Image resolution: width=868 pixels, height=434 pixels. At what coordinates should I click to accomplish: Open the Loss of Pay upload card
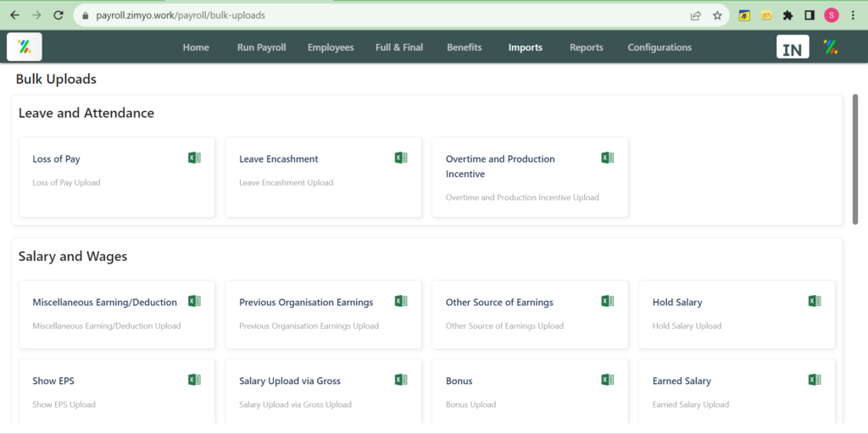(x=117, y=177)
